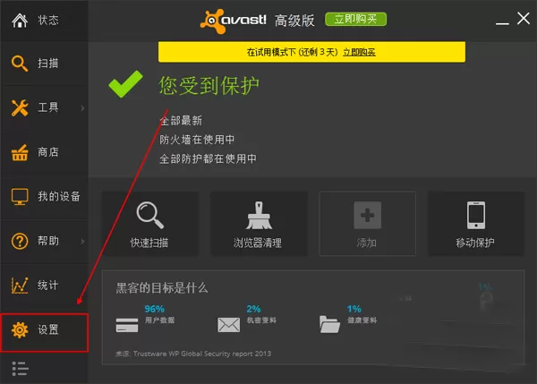
Task: Click the 浏览器清理 tile label
Action: click(x=258, y=243)
